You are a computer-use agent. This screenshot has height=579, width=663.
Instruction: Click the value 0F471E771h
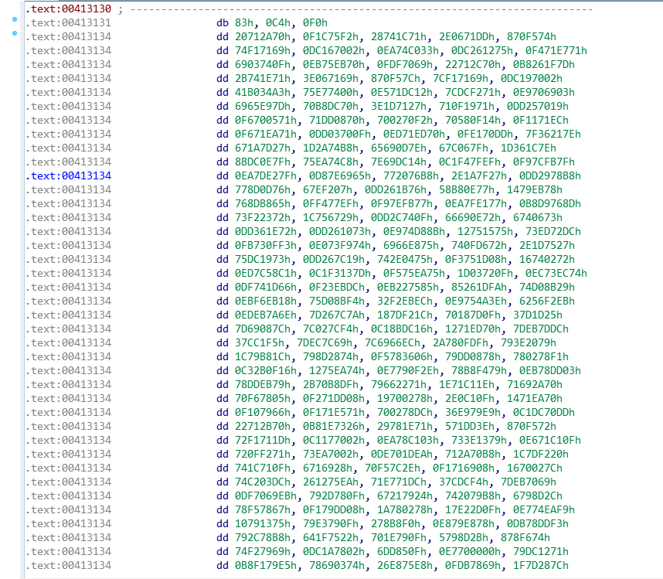(x=556, y=51)
